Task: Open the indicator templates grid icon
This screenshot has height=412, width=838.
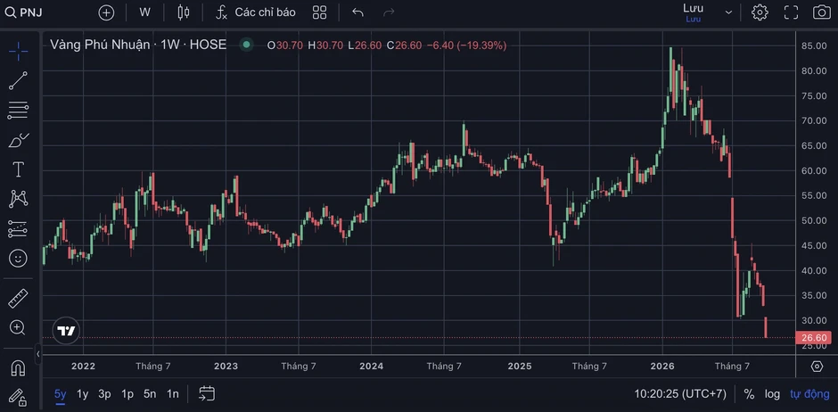Action: [x=319, y=12]
